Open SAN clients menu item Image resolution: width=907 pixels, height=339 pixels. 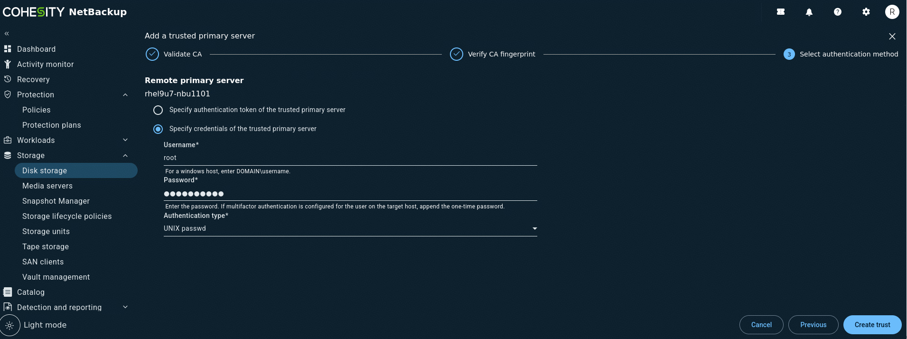coord(43,262)
